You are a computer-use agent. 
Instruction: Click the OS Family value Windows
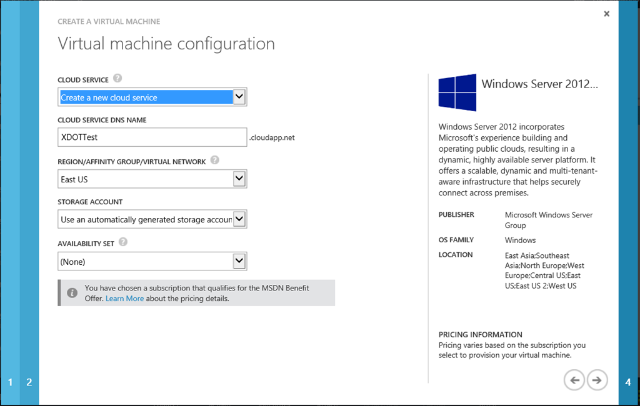point(520,240)
